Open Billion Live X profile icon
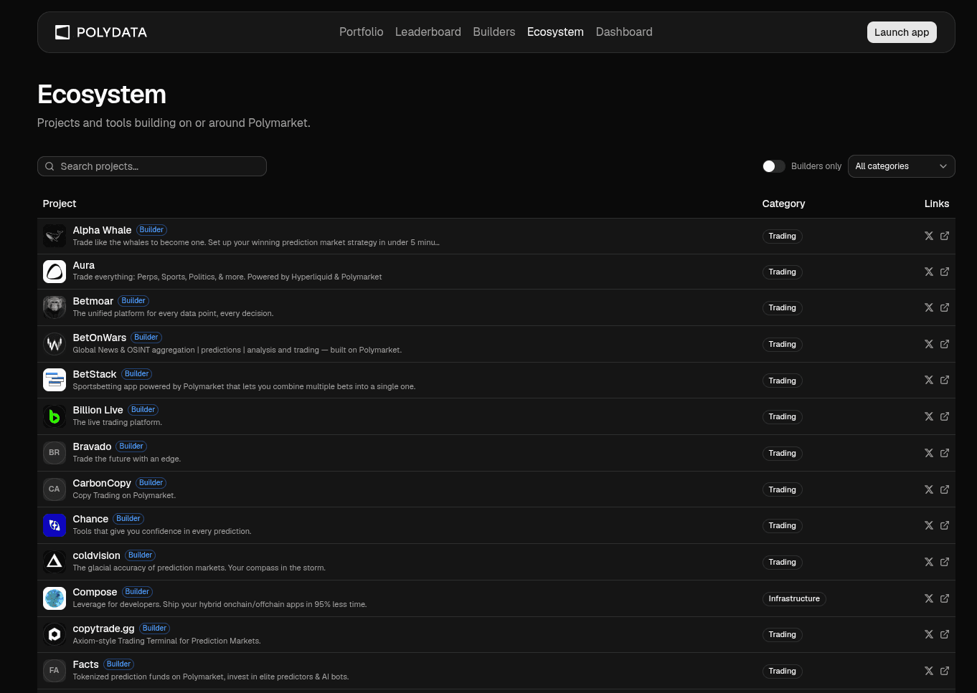This screenshot has width=977, height=693. 929,416
